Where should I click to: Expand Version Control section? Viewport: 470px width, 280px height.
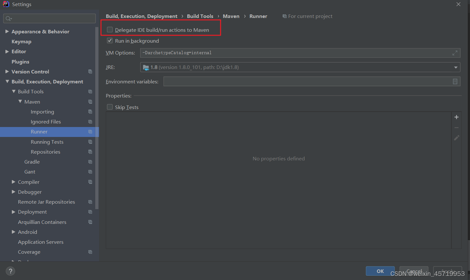coord(7,72)
